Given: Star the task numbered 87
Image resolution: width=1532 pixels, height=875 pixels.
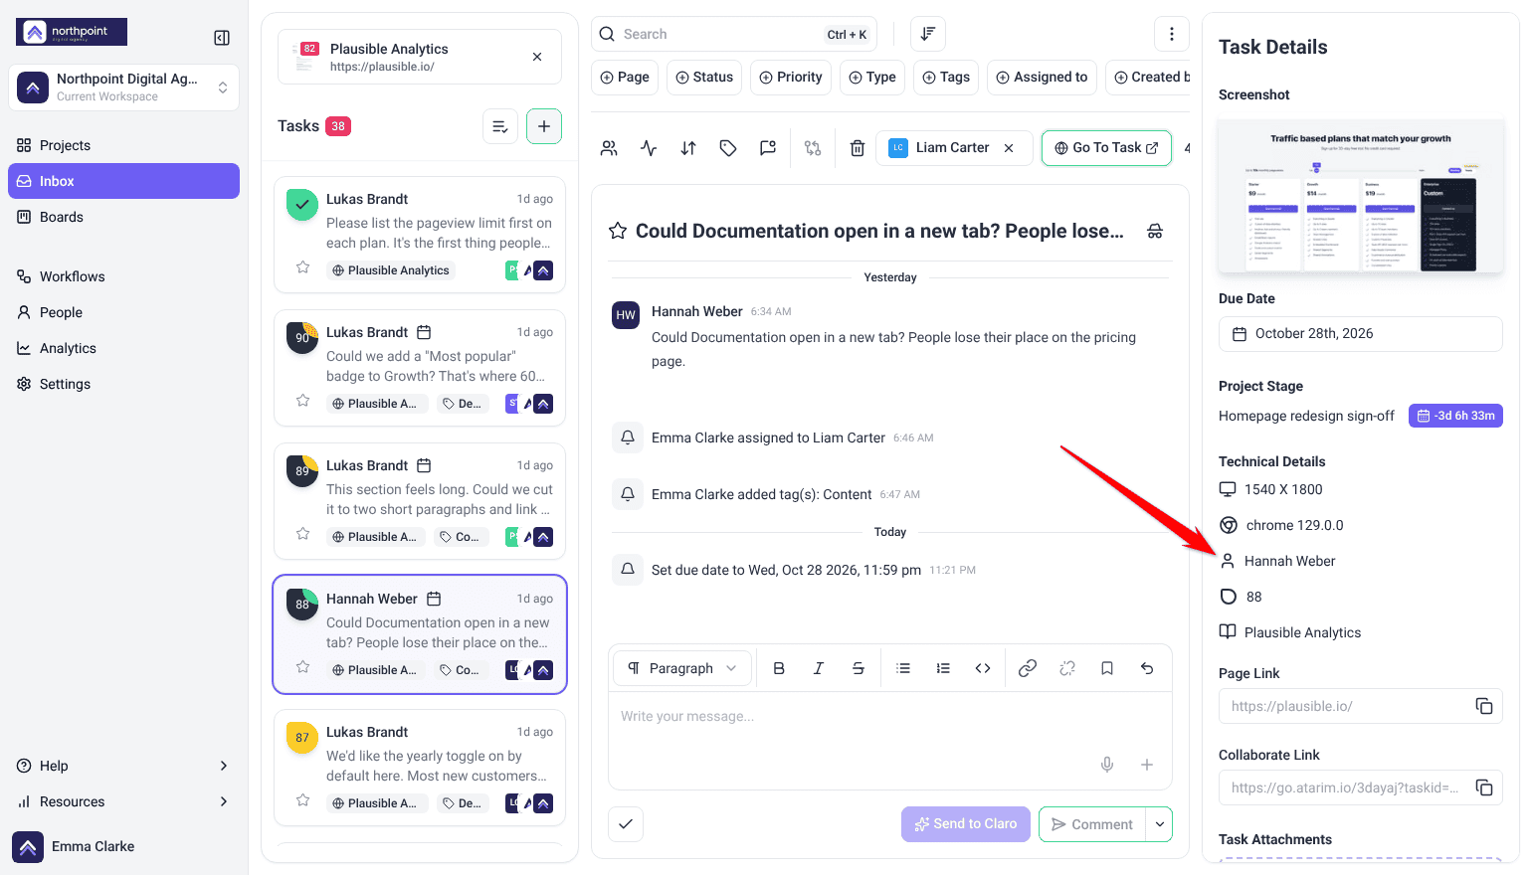Looking at the screenshot, I should (303, 800).
